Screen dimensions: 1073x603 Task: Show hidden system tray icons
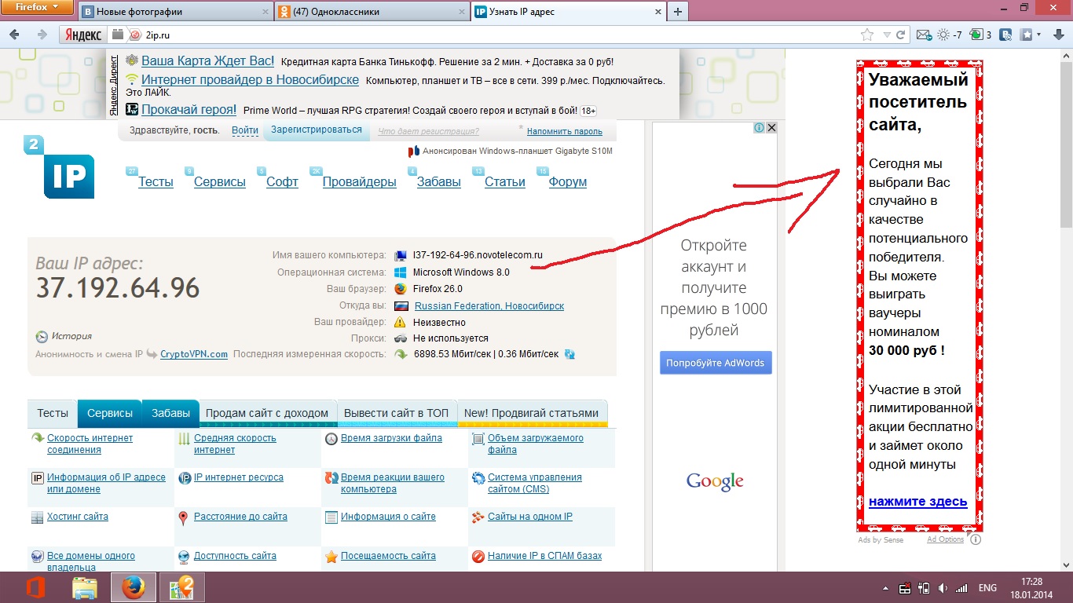(887, 587)
